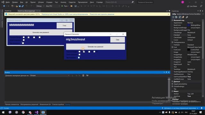205x115 pixels.
Task: Open the Viber taskbar icon
Action: (x=10, y=112)
